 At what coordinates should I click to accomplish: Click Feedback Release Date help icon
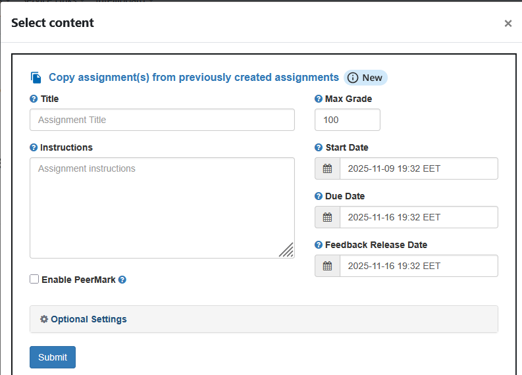(319, 245)
